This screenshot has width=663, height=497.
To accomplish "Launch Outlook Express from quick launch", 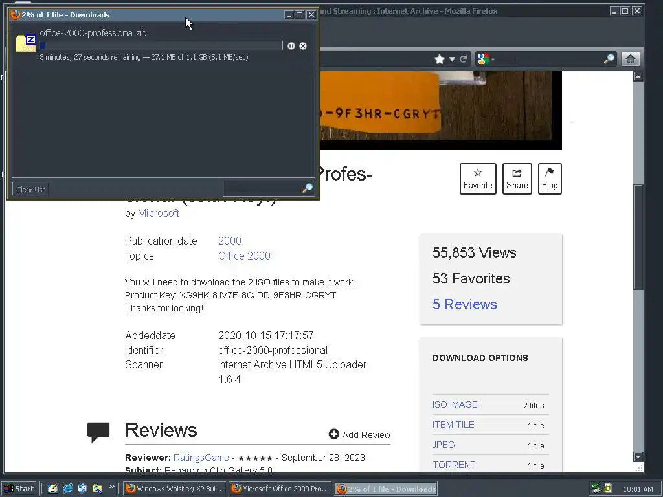I will 82,489.
